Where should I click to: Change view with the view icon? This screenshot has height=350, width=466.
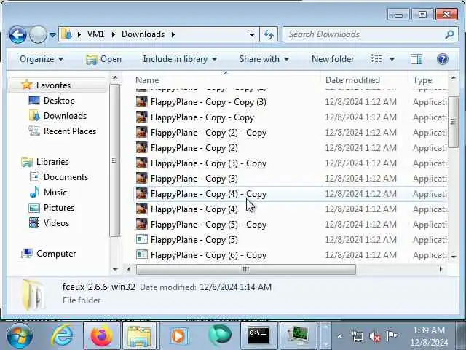pyautogui.click(x=376, y=59)
